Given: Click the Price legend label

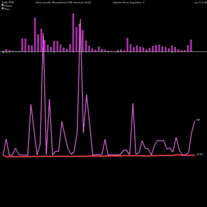Looking at the screenshot, I should [7, 9].
